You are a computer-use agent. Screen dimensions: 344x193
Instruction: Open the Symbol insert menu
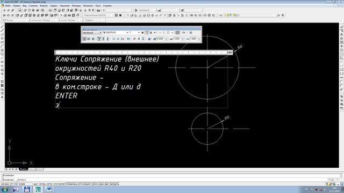pyautogui.click(x=149, y=39)
